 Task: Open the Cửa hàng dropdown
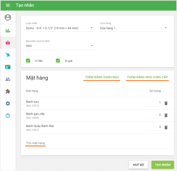click(x=134, y=28)
